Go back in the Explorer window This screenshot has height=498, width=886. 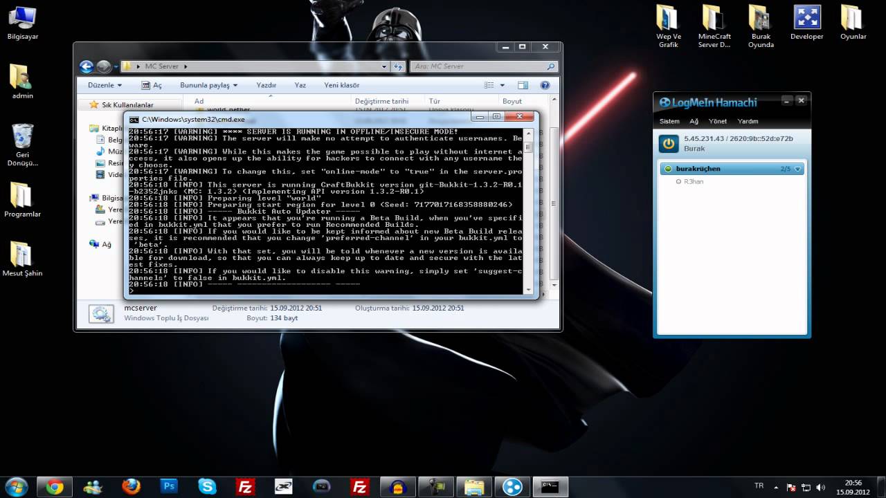pyautogui.click(x=87, y=66)
